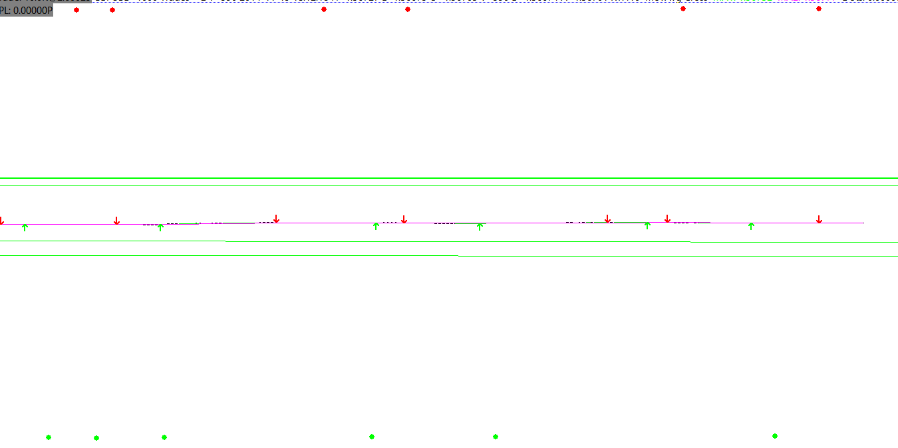
Task: Click the third green up arrow from left
Action: 376,226
